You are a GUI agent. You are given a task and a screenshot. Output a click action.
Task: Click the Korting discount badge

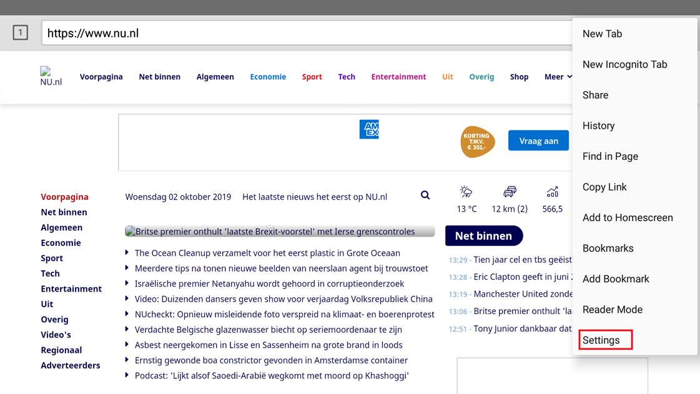[478, 142]
